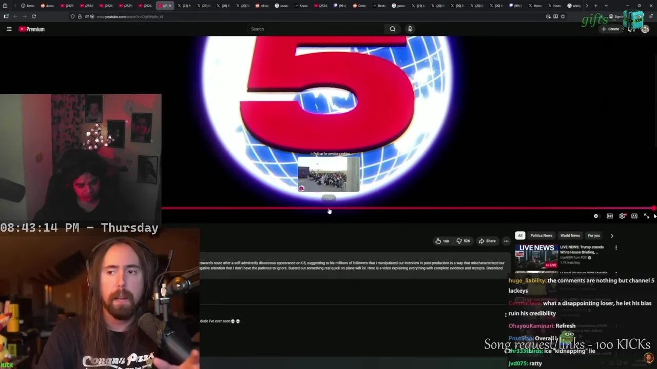657x369 pixels.
Task: Open the video player settings gear
Action: tap(622, 216)
